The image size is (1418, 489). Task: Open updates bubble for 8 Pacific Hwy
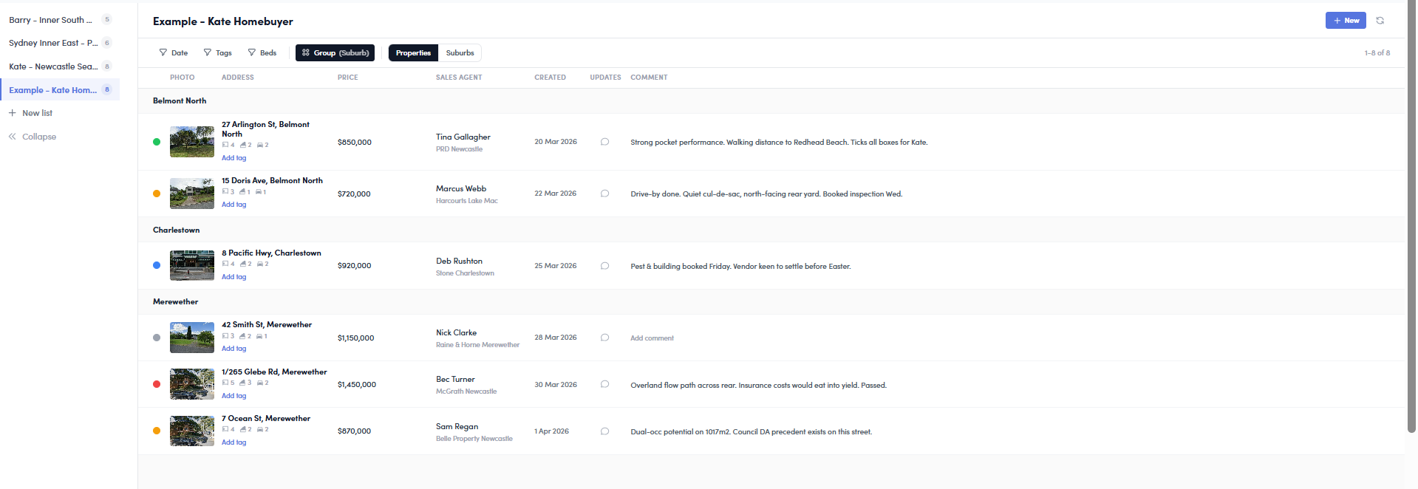pos(604,266)
